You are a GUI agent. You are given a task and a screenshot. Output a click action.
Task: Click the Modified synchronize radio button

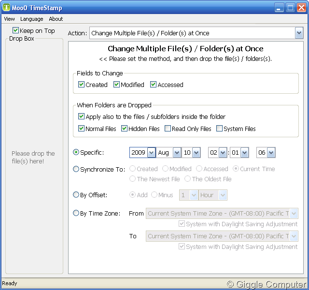click(x=165, y=169)
